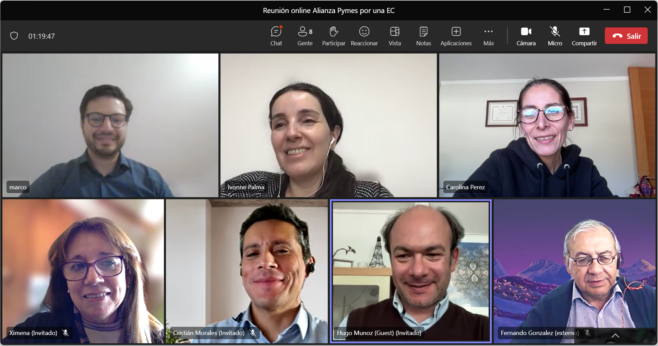This screenshot has height=346, width=658.
Task: Click Ximena's muted microphone indicator
Action: (66, 333)
